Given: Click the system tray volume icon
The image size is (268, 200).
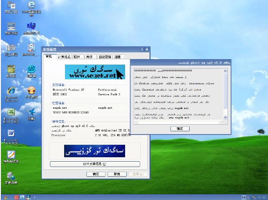Looking at the screenshot, I should pyautogui.click(x=254, y=197).
